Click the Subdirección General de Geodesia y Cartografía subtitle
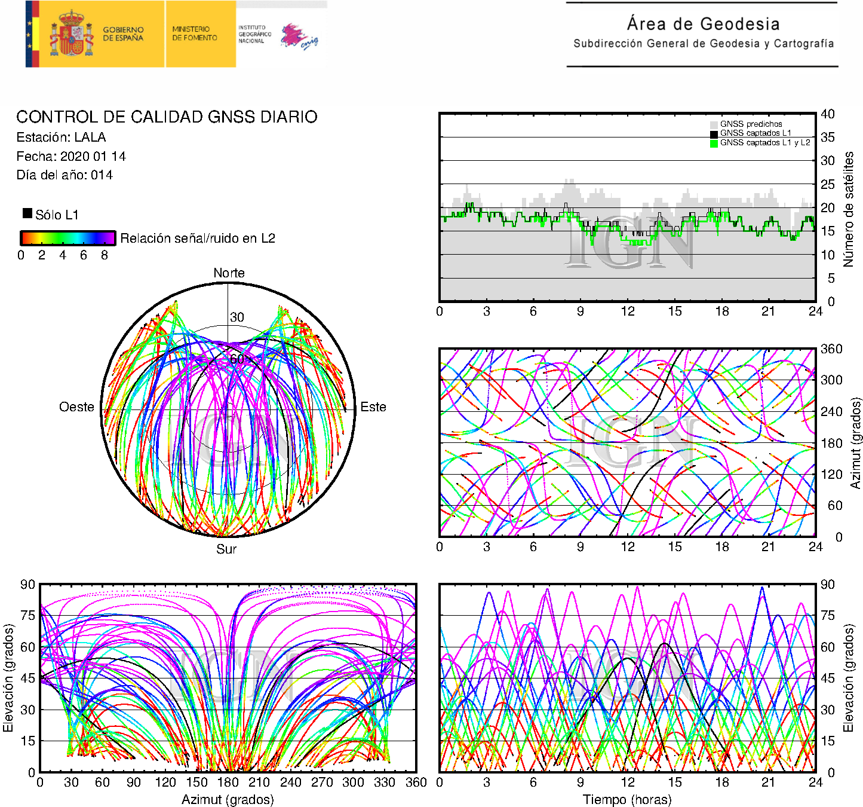863x807 pixels. [703, 44]
